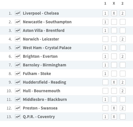
Task: Show graph icon for Brighton - Everton
Action: pyautogui.click(x=18, y=56)
